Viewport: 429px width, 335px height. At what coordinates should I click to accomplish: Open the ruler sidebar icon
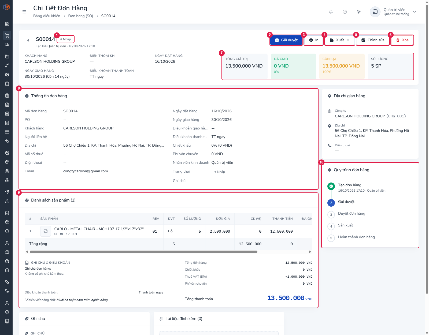[7, 282]
